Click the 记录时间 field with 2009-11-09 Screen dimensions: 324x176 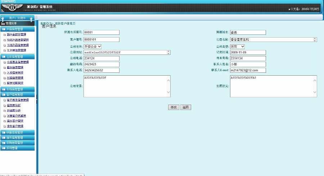248,52
